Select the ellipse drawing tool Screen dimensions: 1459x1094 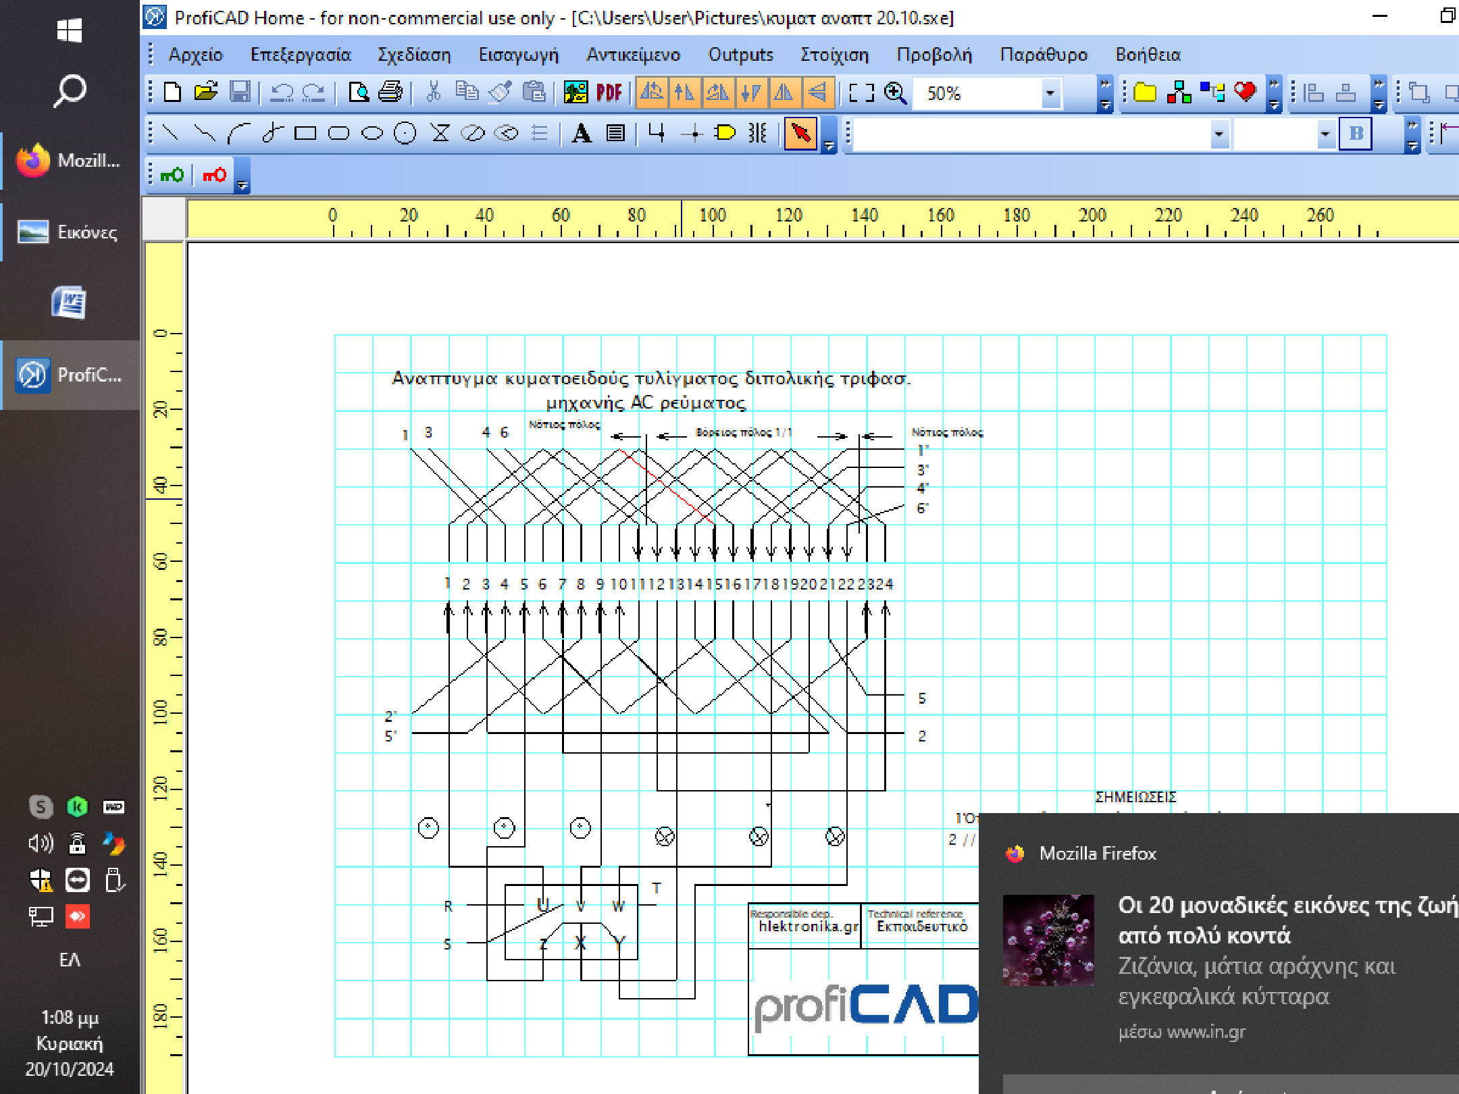click(372, 133)
